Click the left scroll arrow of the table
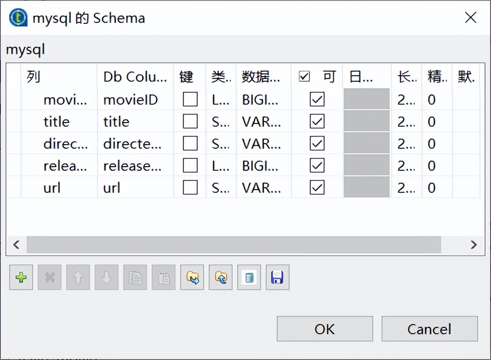491x360 pixels. (x=16, y=245)
